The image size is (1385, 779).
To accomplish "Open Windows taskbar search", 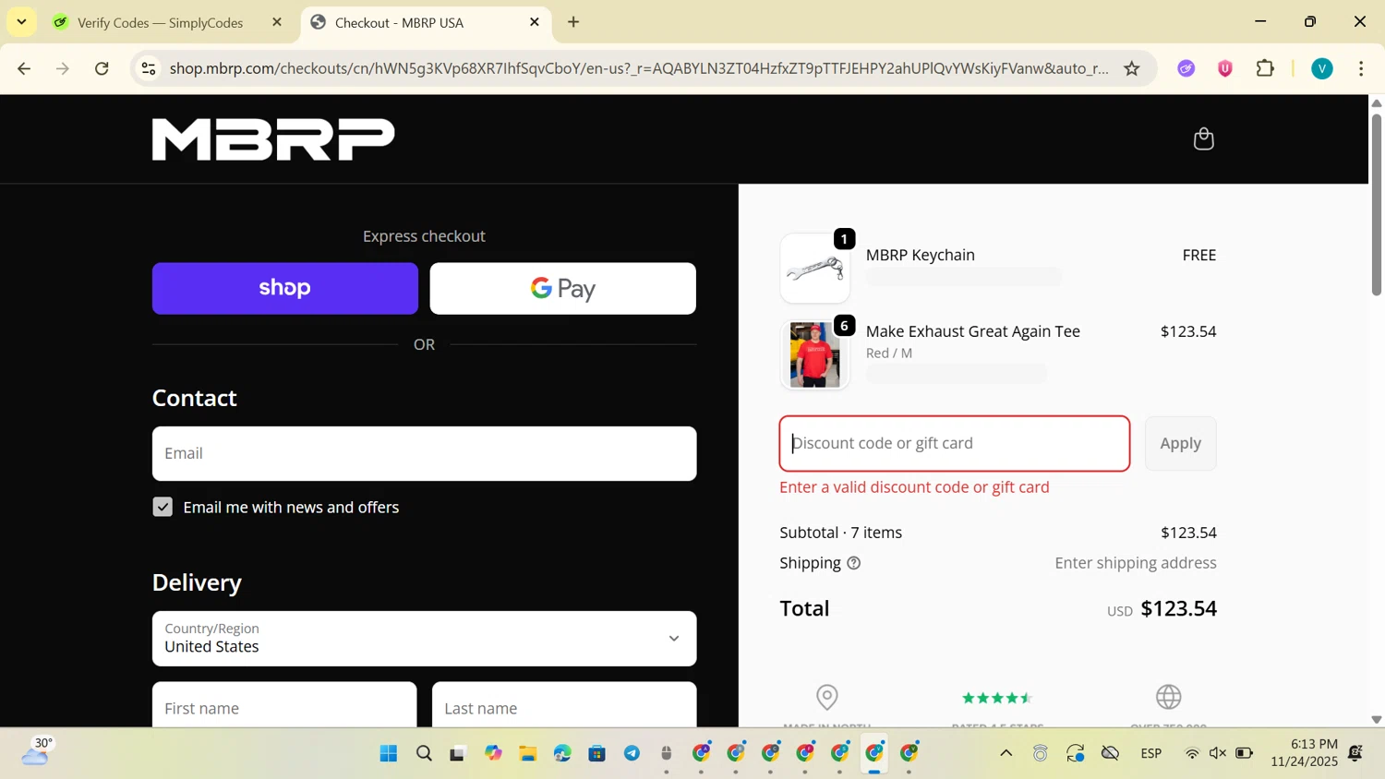I will click(424, 753).
